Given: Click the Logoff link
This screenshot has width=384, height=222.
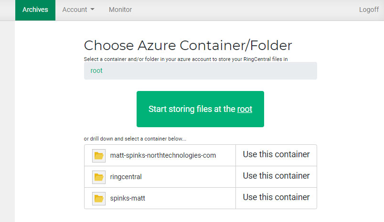Looking at the screenshot, I should pyautogui.click(x=369, y=10).
